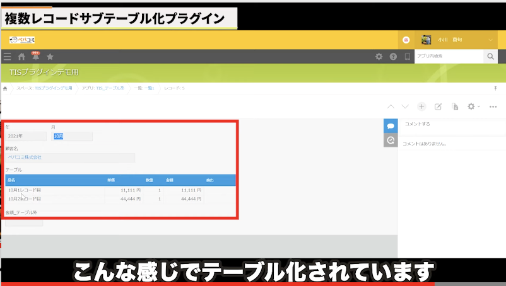This screenshot has width=506, height=286.
Task: Show the change history clock tab
Action: click(391, 140)
